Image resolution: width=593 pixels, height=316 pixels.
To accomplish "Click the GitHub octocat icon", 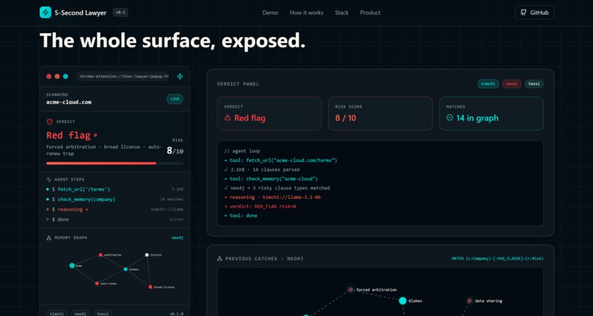I will coord(523,13).
